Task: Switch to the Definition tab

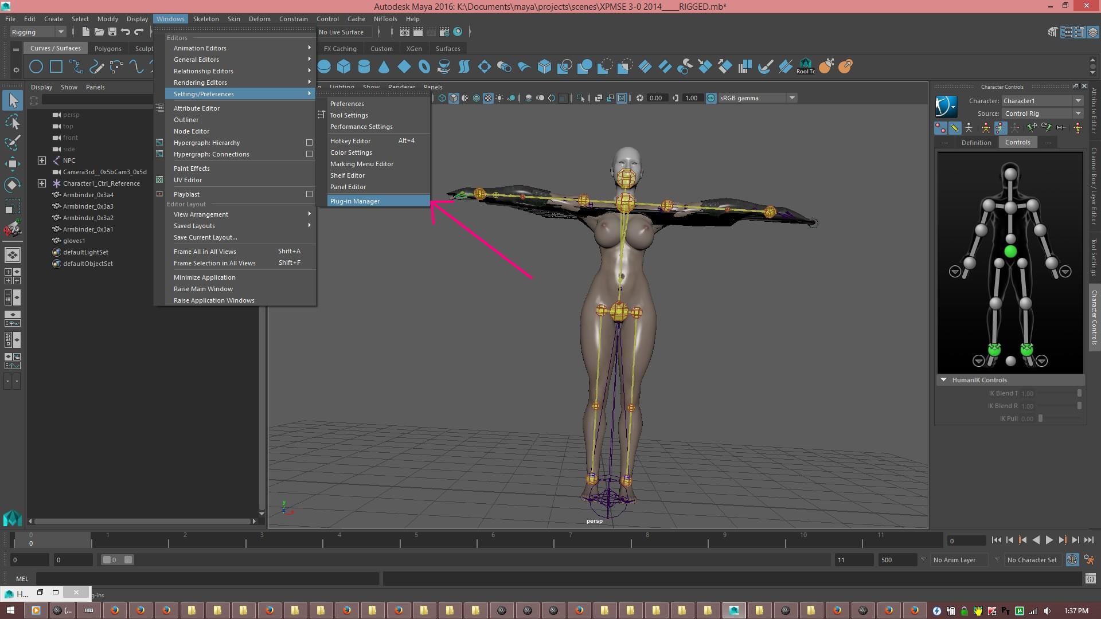Action: [x=976, y=143]
